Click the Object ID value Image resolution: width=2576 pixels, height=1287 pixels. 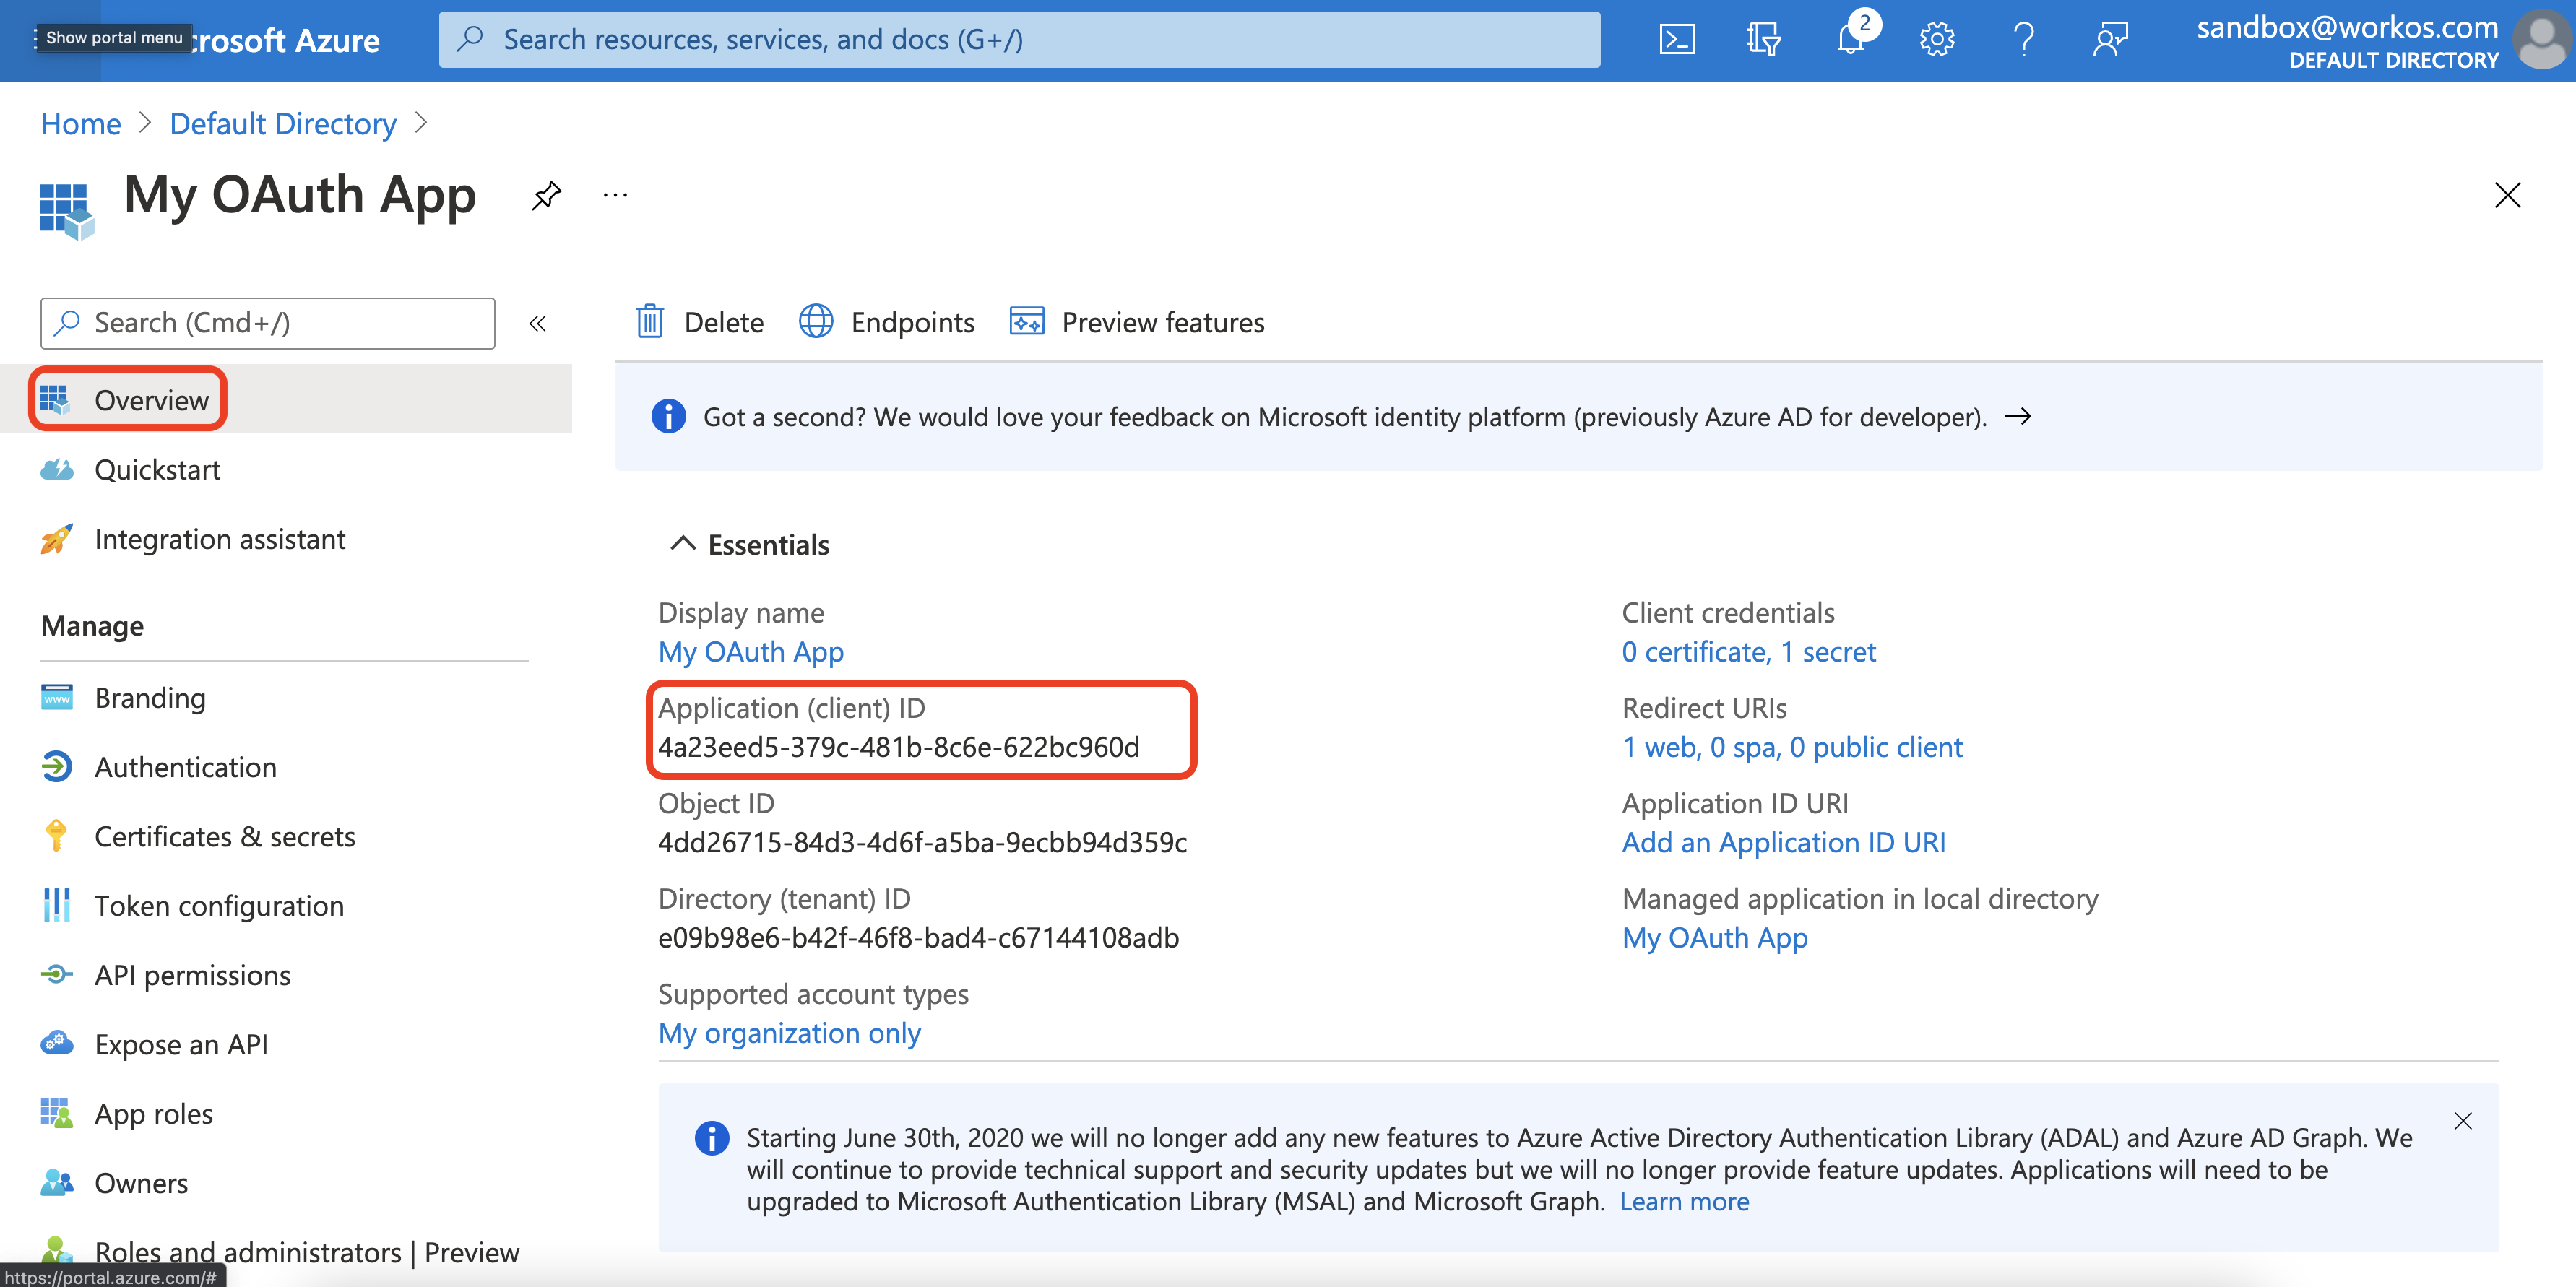point(922,842)
